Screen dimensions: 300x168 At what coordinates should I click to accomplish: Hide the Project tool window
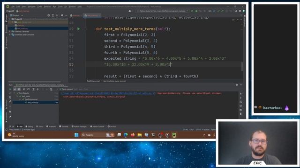click(66, 15)
